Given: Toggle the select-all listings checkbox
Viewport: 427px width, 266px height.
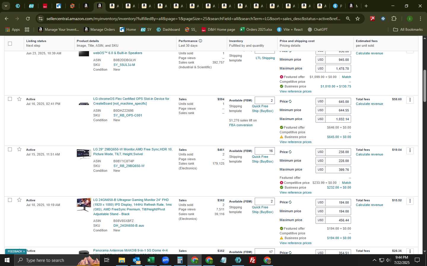Looking at the screenshot, I should (10, 43).
